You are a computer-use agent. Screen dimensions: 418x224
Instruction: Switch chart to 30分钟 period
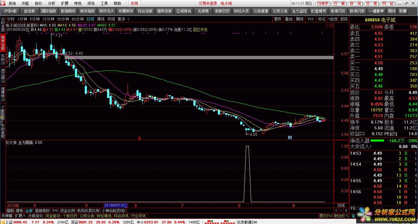[63, 19]
